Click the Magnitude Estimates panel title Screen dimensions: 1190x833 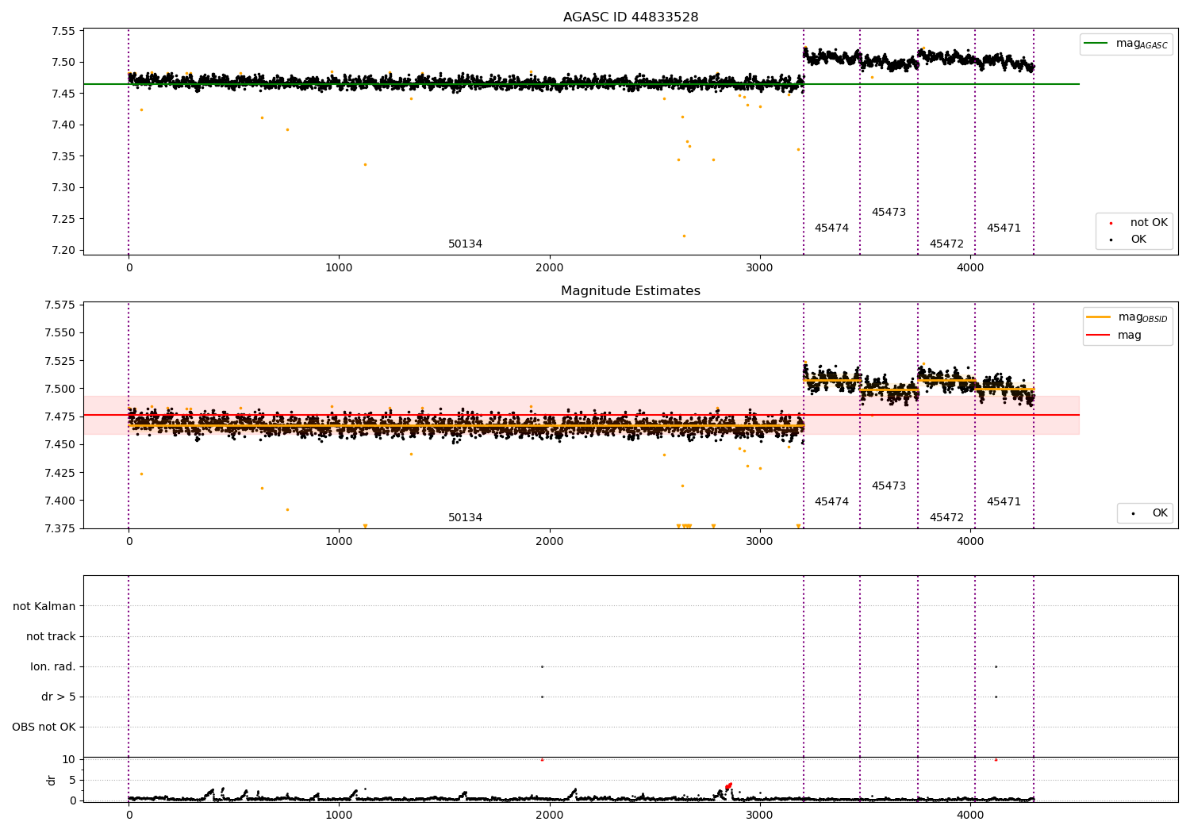tap(631, 291)
